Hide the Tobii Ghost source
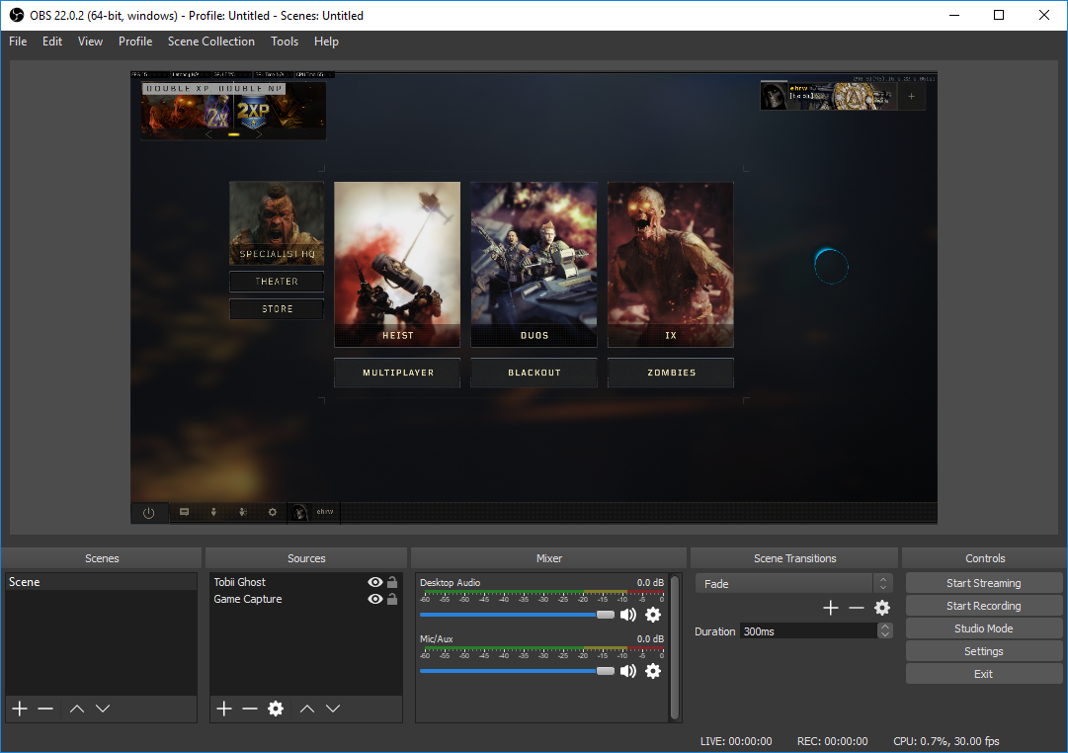The image size is (1068, 753). pyautogui.click(x=375, y=583)
